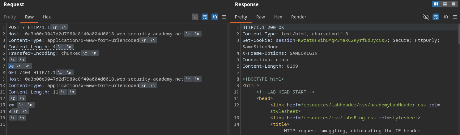This screenshot has width=460, height=135.
Task: Click the 'SameSite=None' cookie attribute
Action: point(260,47)
